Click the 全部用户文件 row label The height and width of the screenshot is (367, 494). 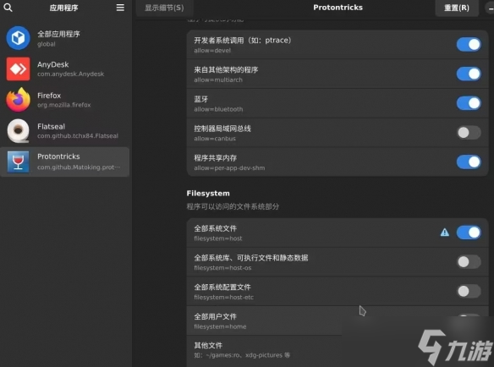coord(215,316)
